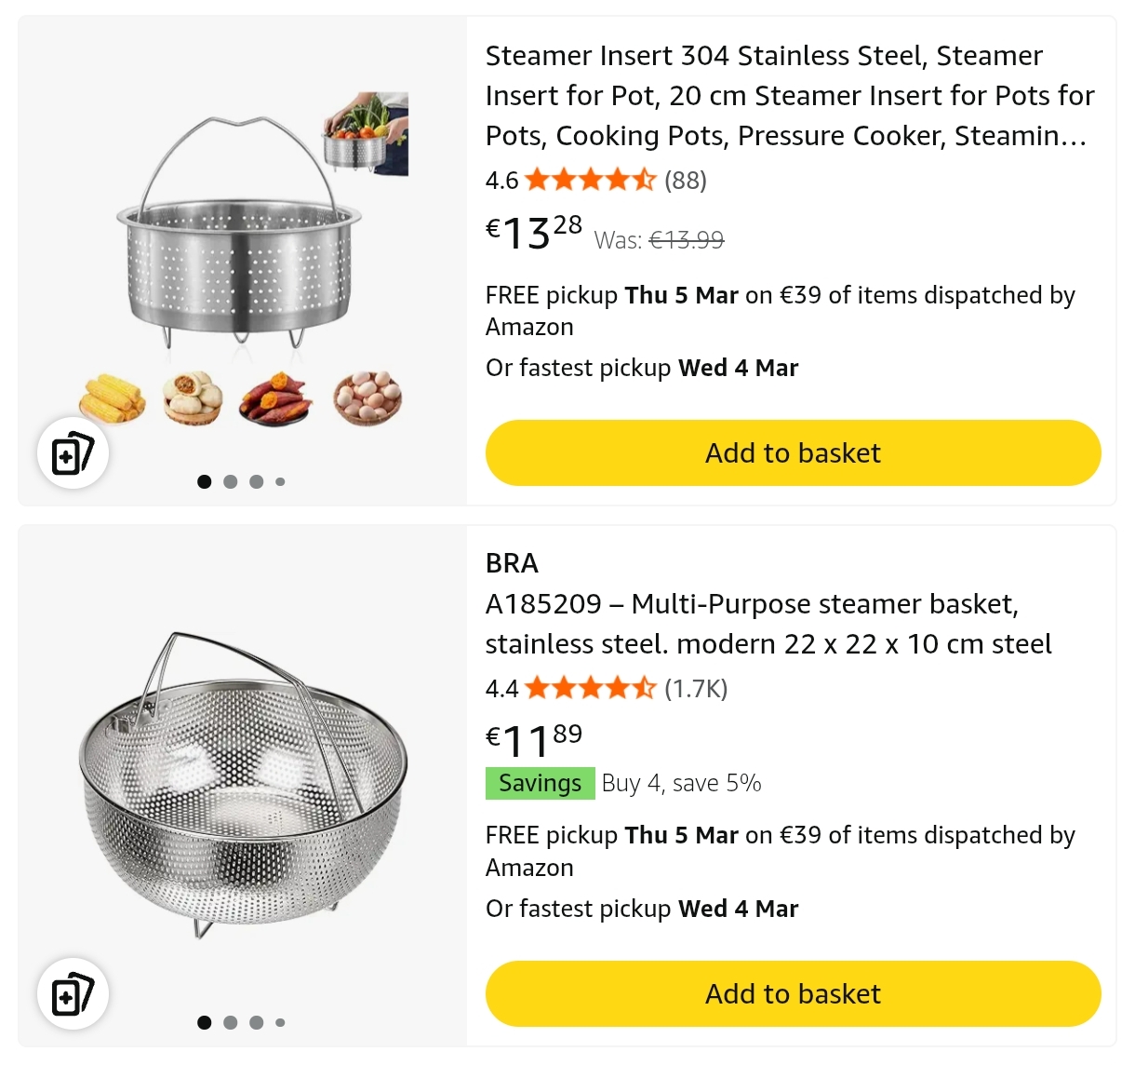Click the green Savings badge
1135x1065 pixels.
pyautogui.click(x=540, y=783)
